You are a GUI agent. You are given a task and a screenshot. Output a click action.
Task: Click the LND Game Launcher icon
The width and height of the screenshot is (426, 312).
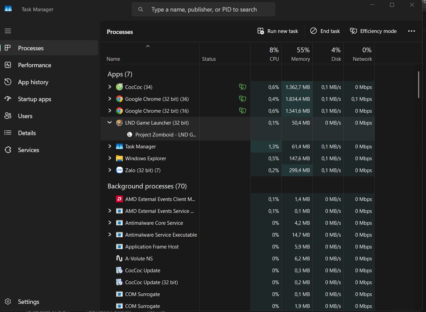pyautogui.click(x=119, y=123)
